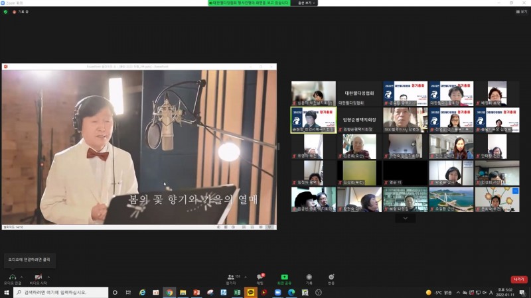Click the View button in top-right corner

pos(522,12)
